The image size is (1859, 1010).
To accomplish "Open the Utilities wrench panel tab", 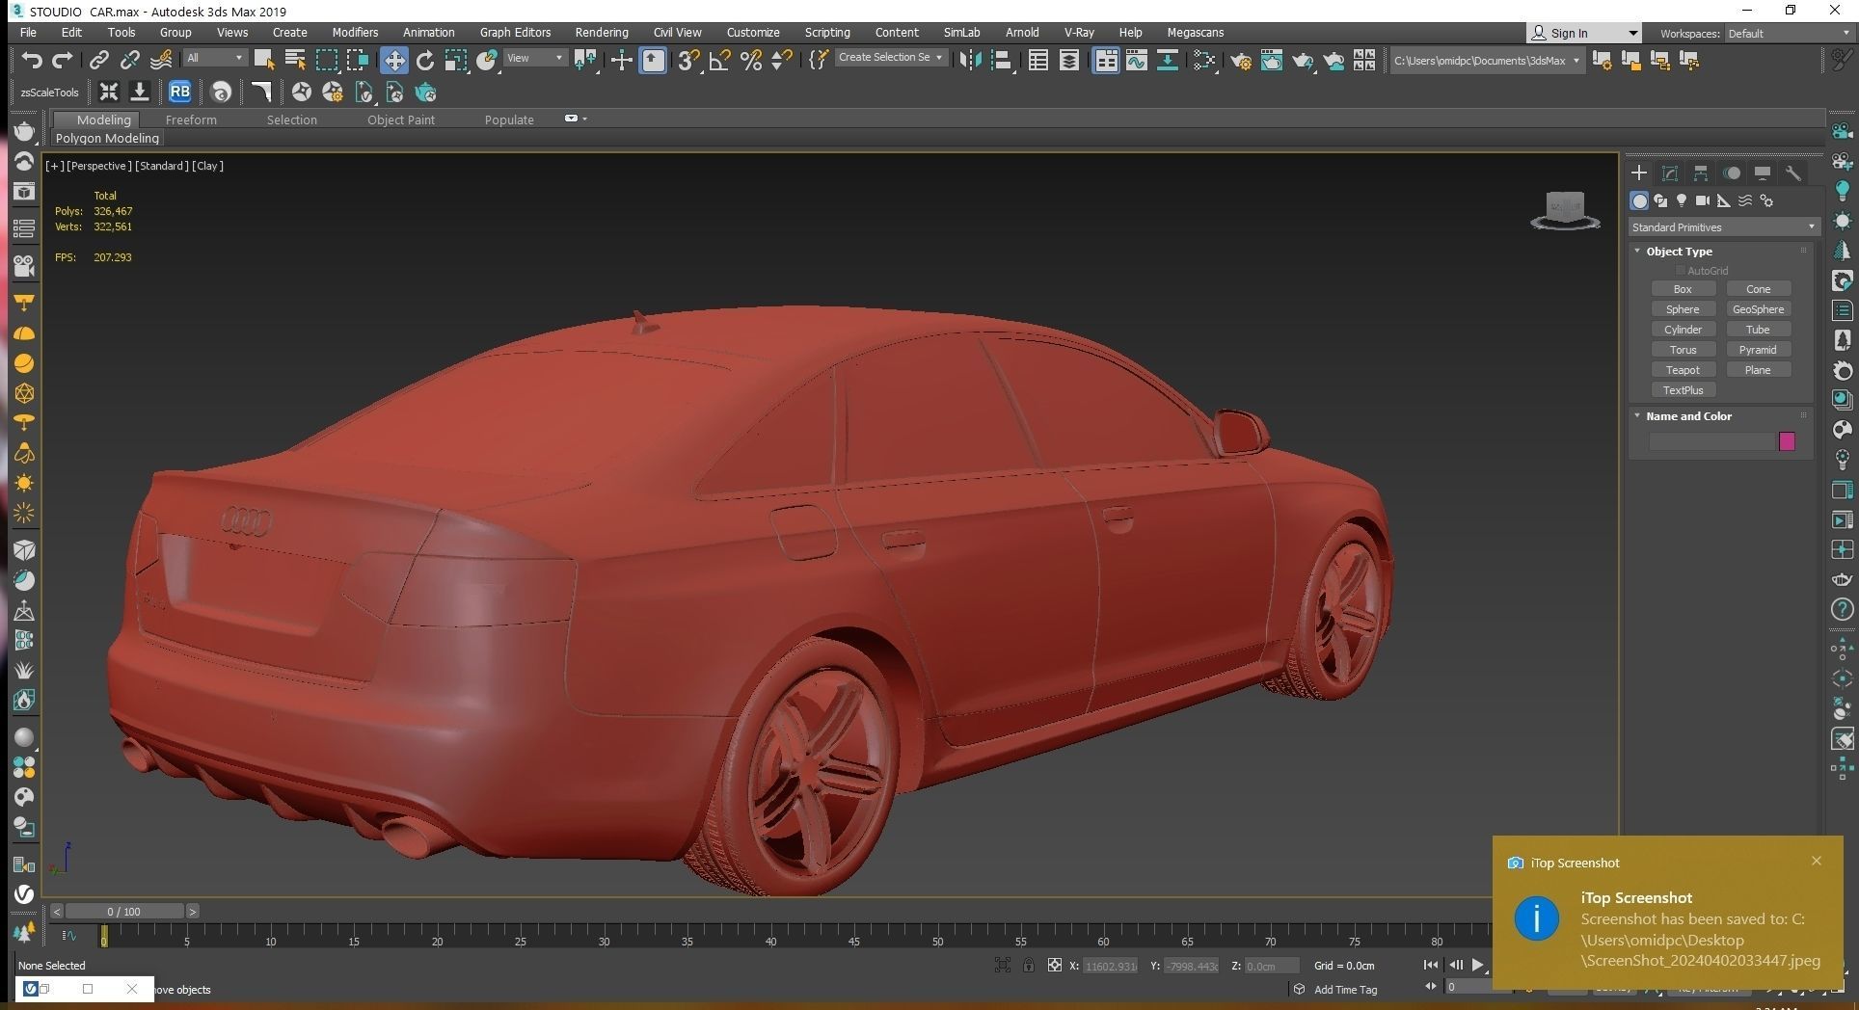I will [x=1793, y=173].
